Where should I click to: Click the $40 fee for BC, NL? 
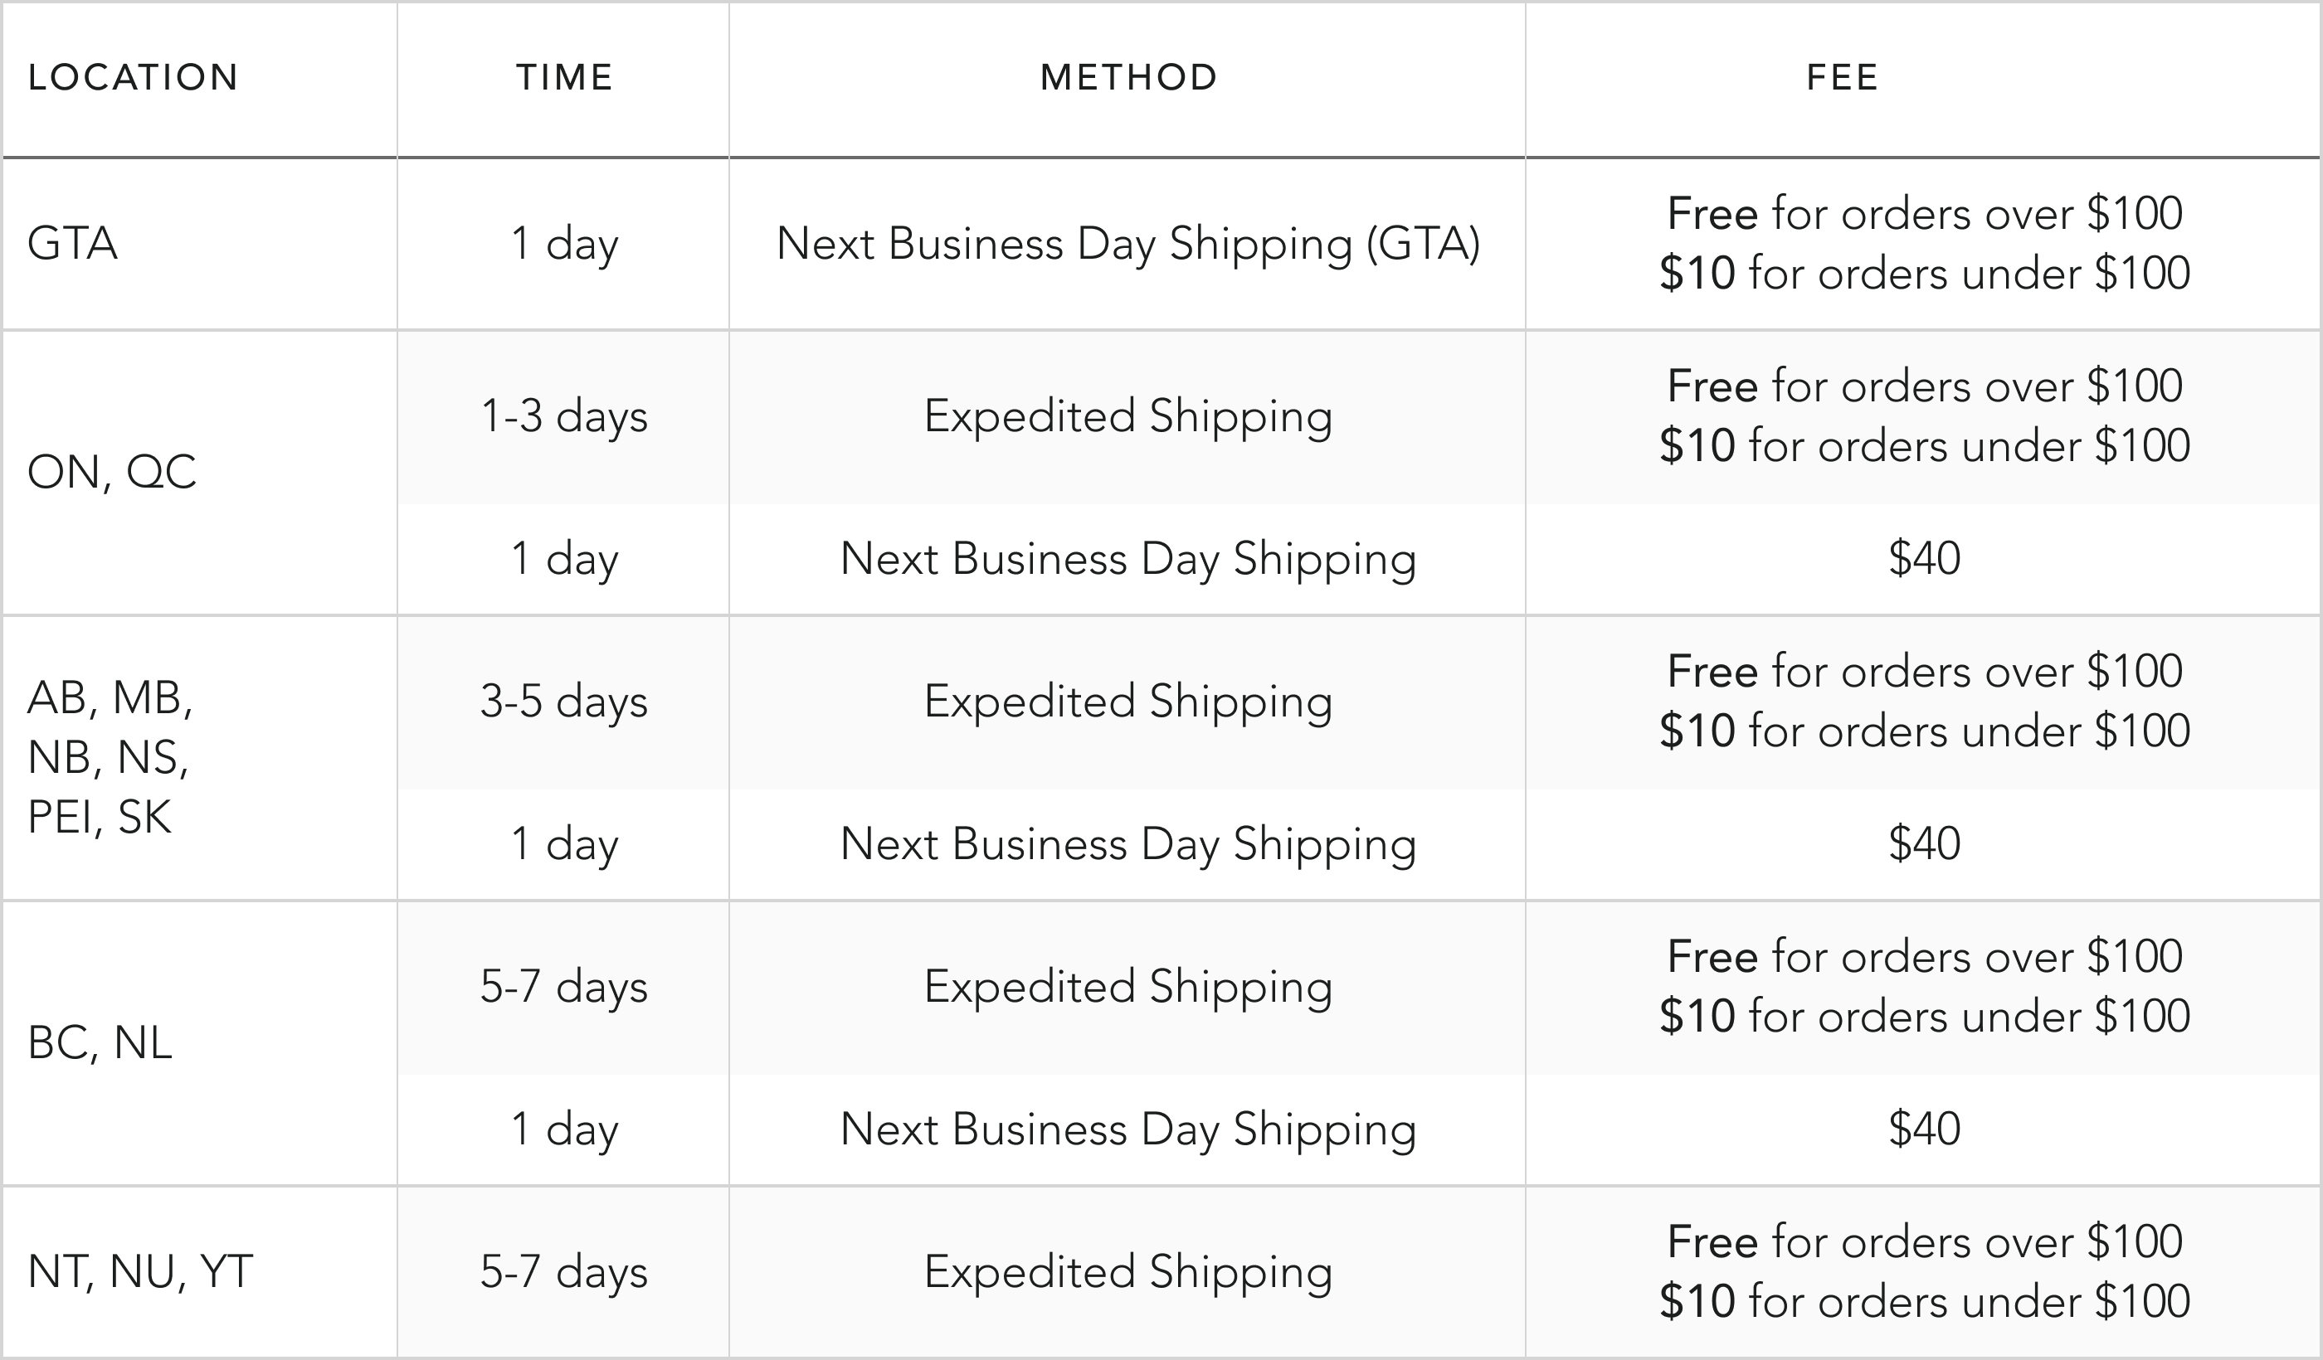[1924, 1129]
